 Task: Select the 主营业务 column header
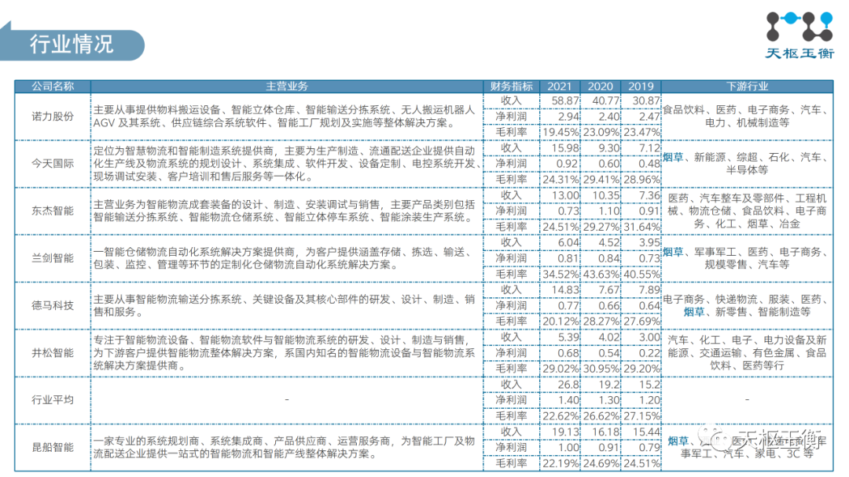click(287, 86)
